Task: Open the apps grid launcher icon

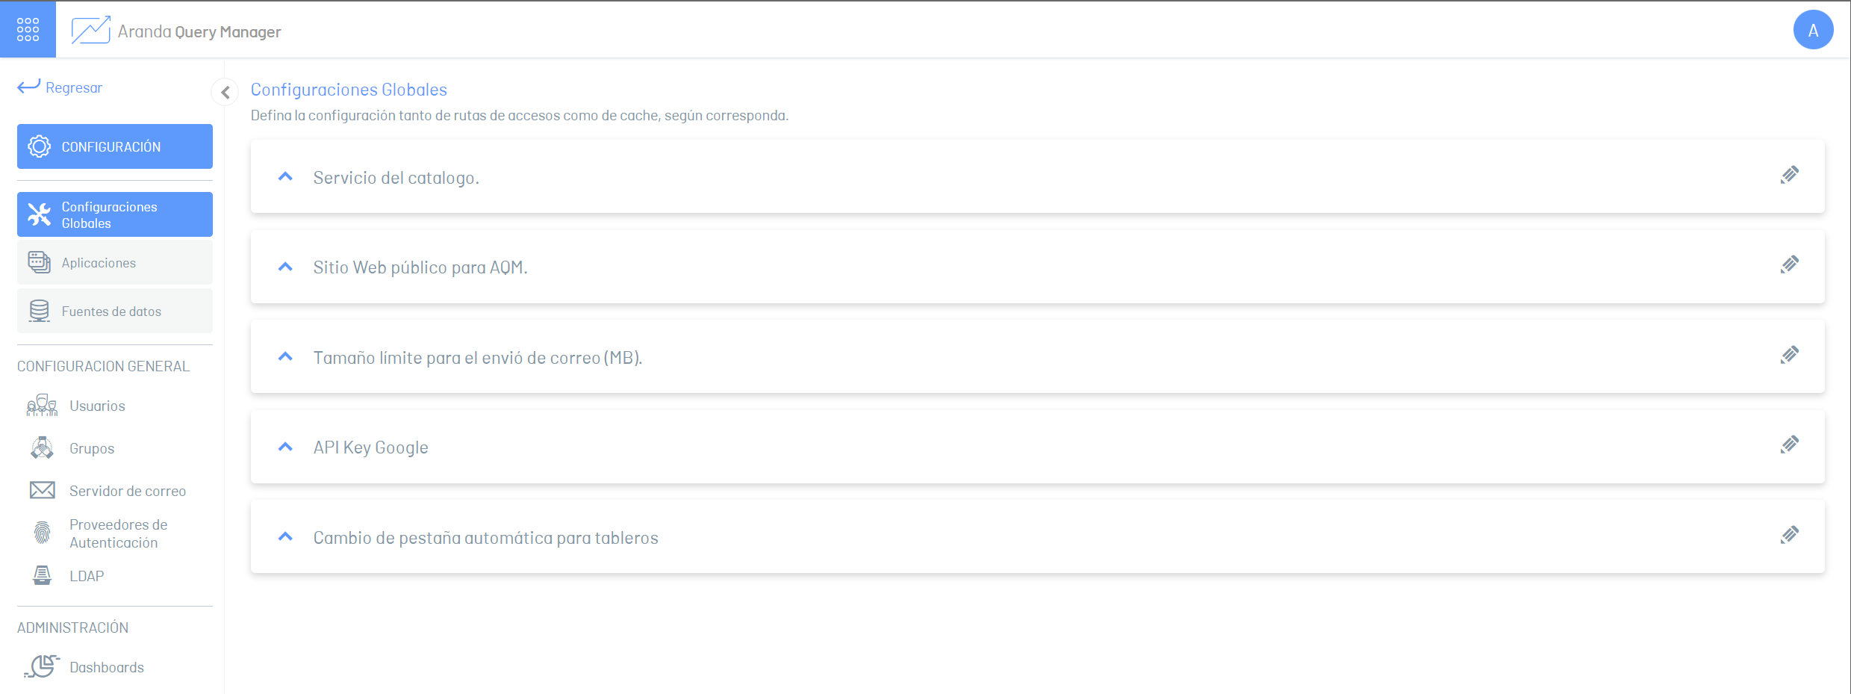Action: (28, 29)
